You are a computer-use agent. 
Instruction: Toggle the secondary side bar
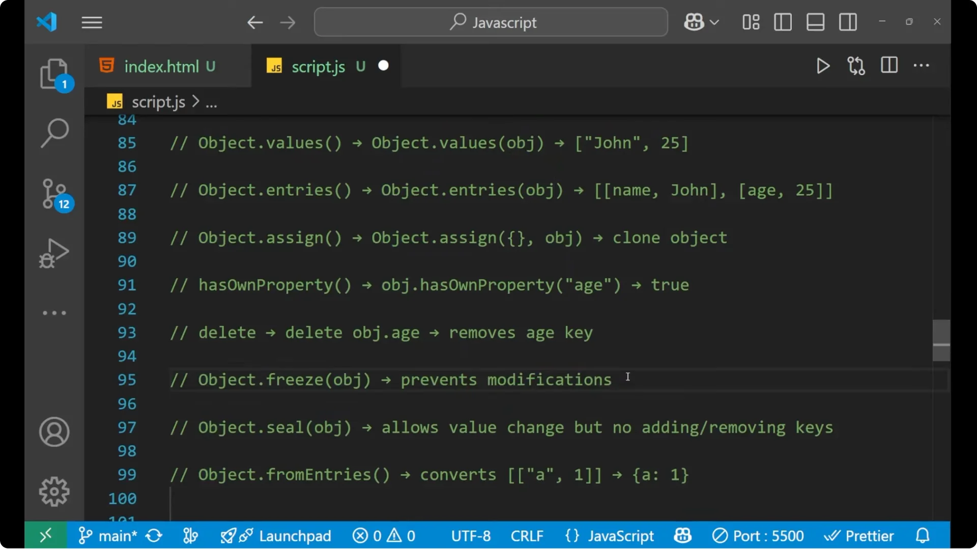click(848, 22)
